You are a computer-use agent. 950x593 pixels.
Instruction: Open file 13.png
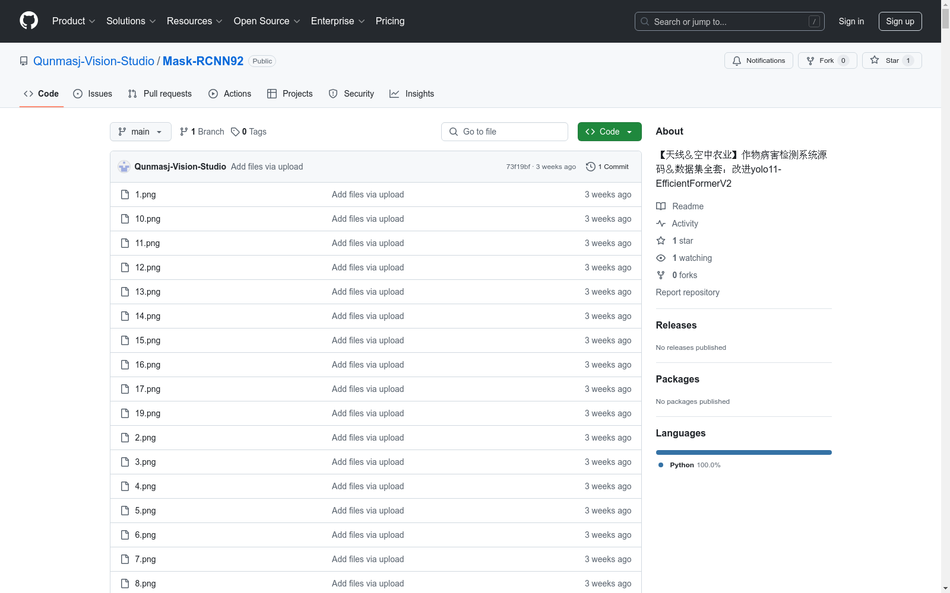[147, 292]
